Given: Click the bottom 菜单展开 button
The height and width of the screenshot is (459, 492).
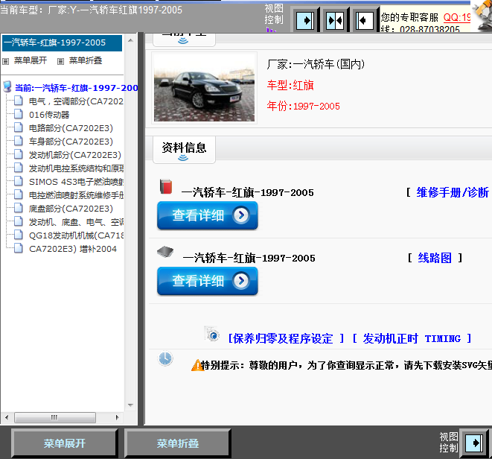Looking at the screenshot, I should pyautogui.click(x=64, y=443).
